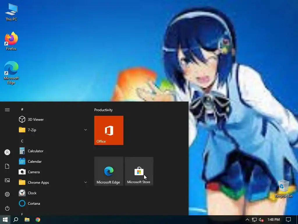
Task: Show hidden system tray icons
Action: (x=247, y=220)
